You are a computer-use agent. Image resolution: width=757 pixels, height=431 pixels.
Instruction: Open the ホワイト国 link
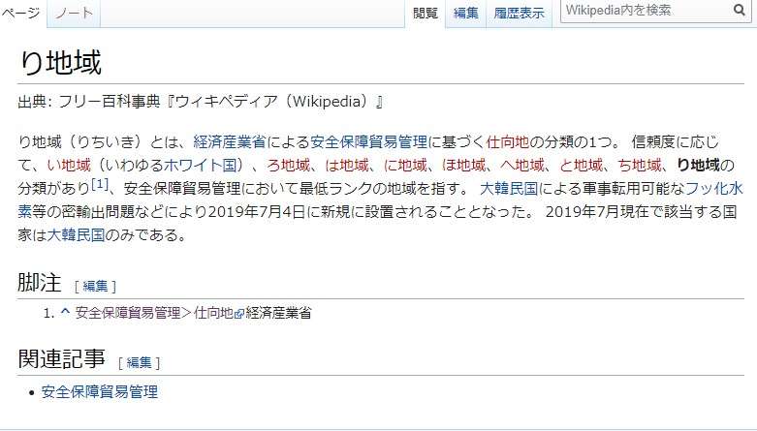(x=201, y=165)
